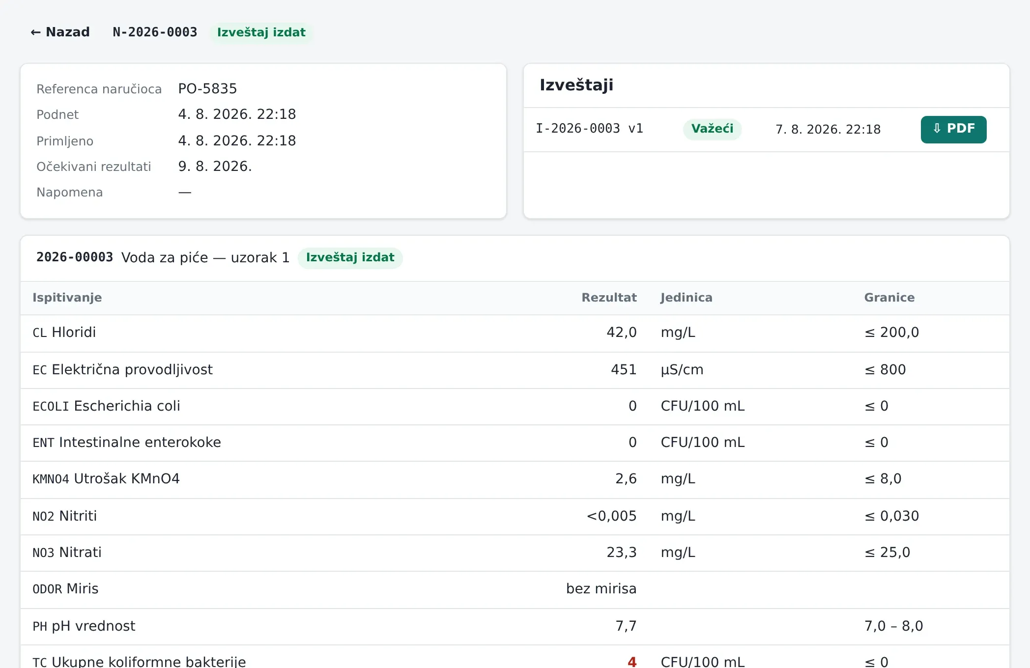This screenshot has width=1030, height=668.
Task: Download the I-2026-0003 report PDF
Action: coord(953,129)
